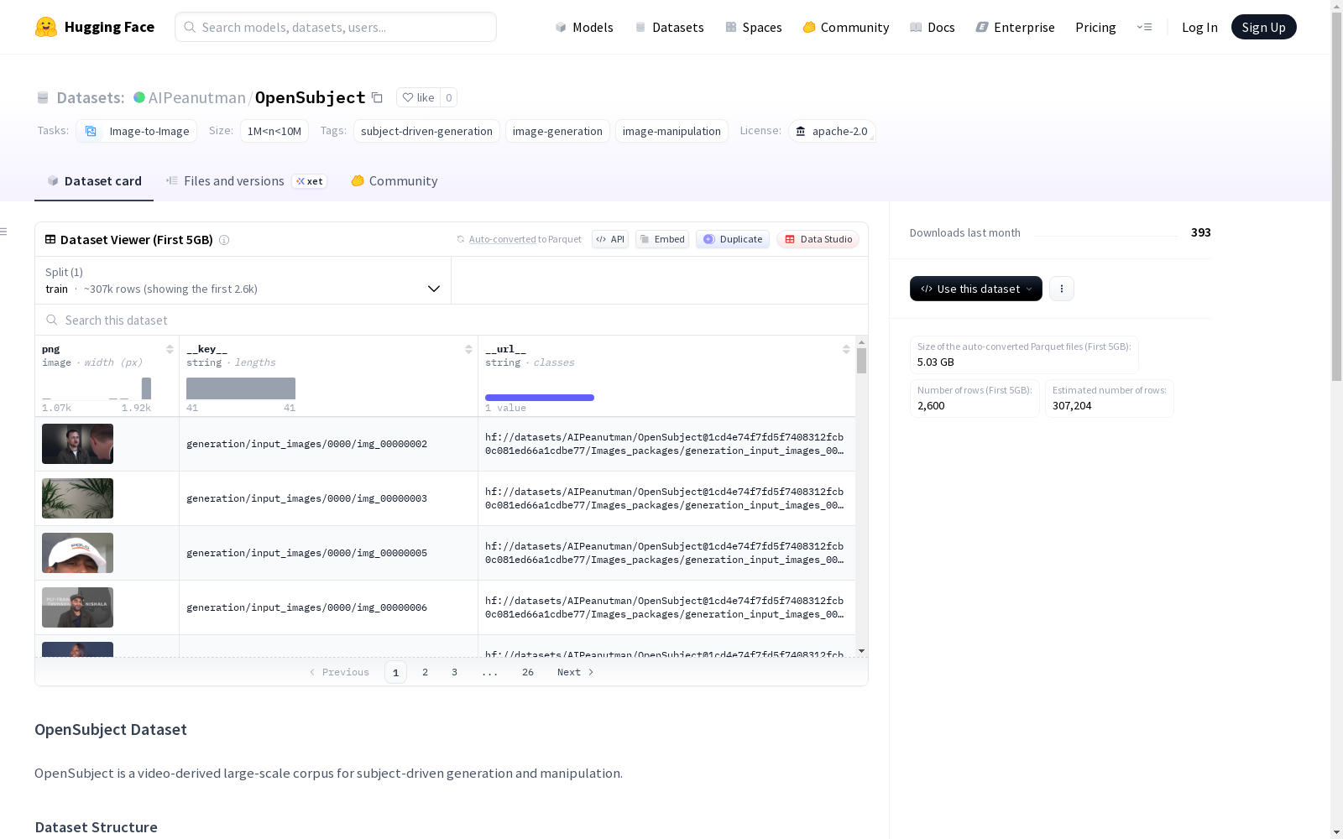1343x839 pixels.
Task: Copy dataset name with the copy icon
Action: pos(378,97)
